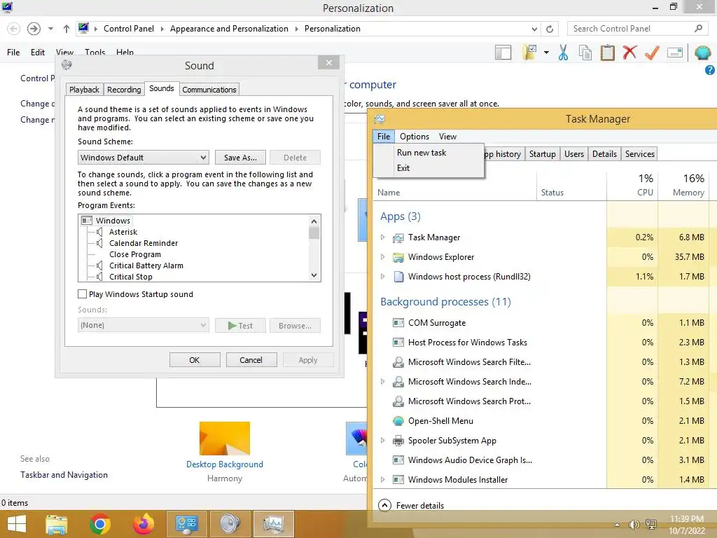Open Taskbar and Navigation link
717x538 pixels.
point(64,475)
